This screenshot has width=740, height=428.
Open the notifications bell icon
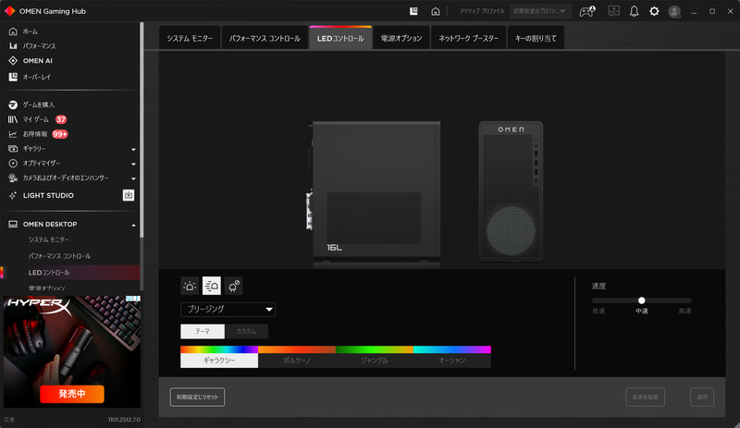pyautogui.click(x=634, y=11)
